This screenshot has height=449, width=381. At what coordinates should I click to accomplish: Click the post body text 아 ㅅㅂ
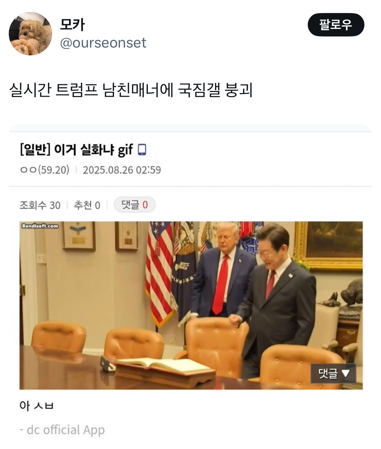click(36, 405)
